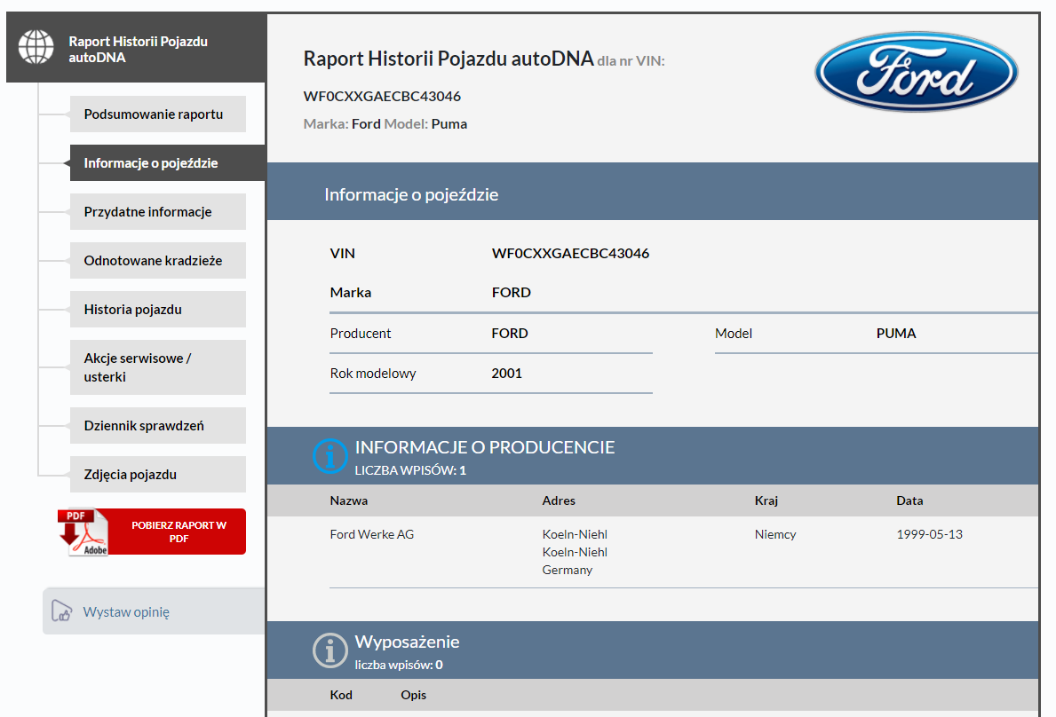View Dziennik sprawdzeń

157,426
